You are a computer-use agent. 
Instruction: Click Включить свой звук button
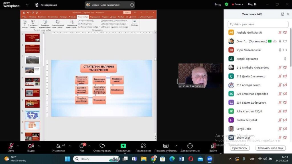coord(270,148)
